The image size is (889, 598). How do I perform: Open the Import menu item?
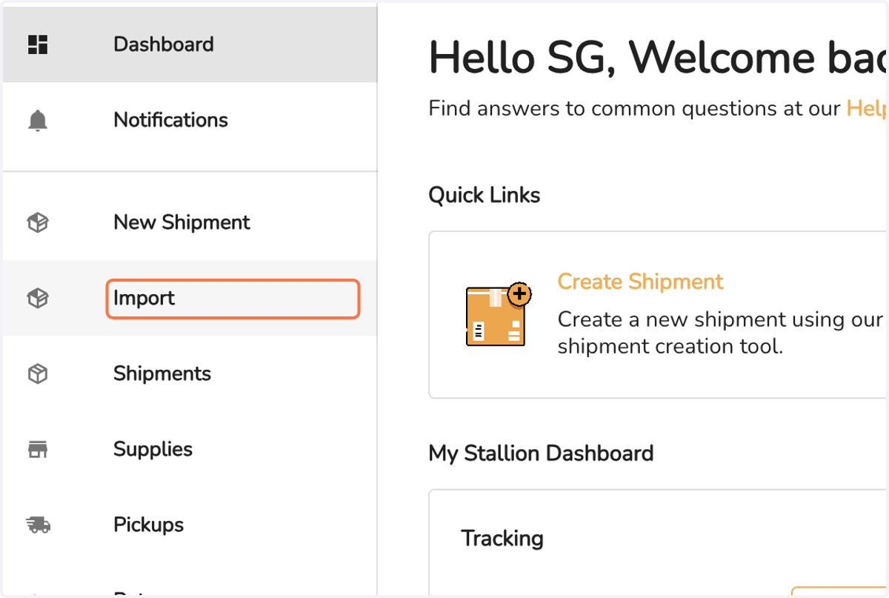click(190, 298)
